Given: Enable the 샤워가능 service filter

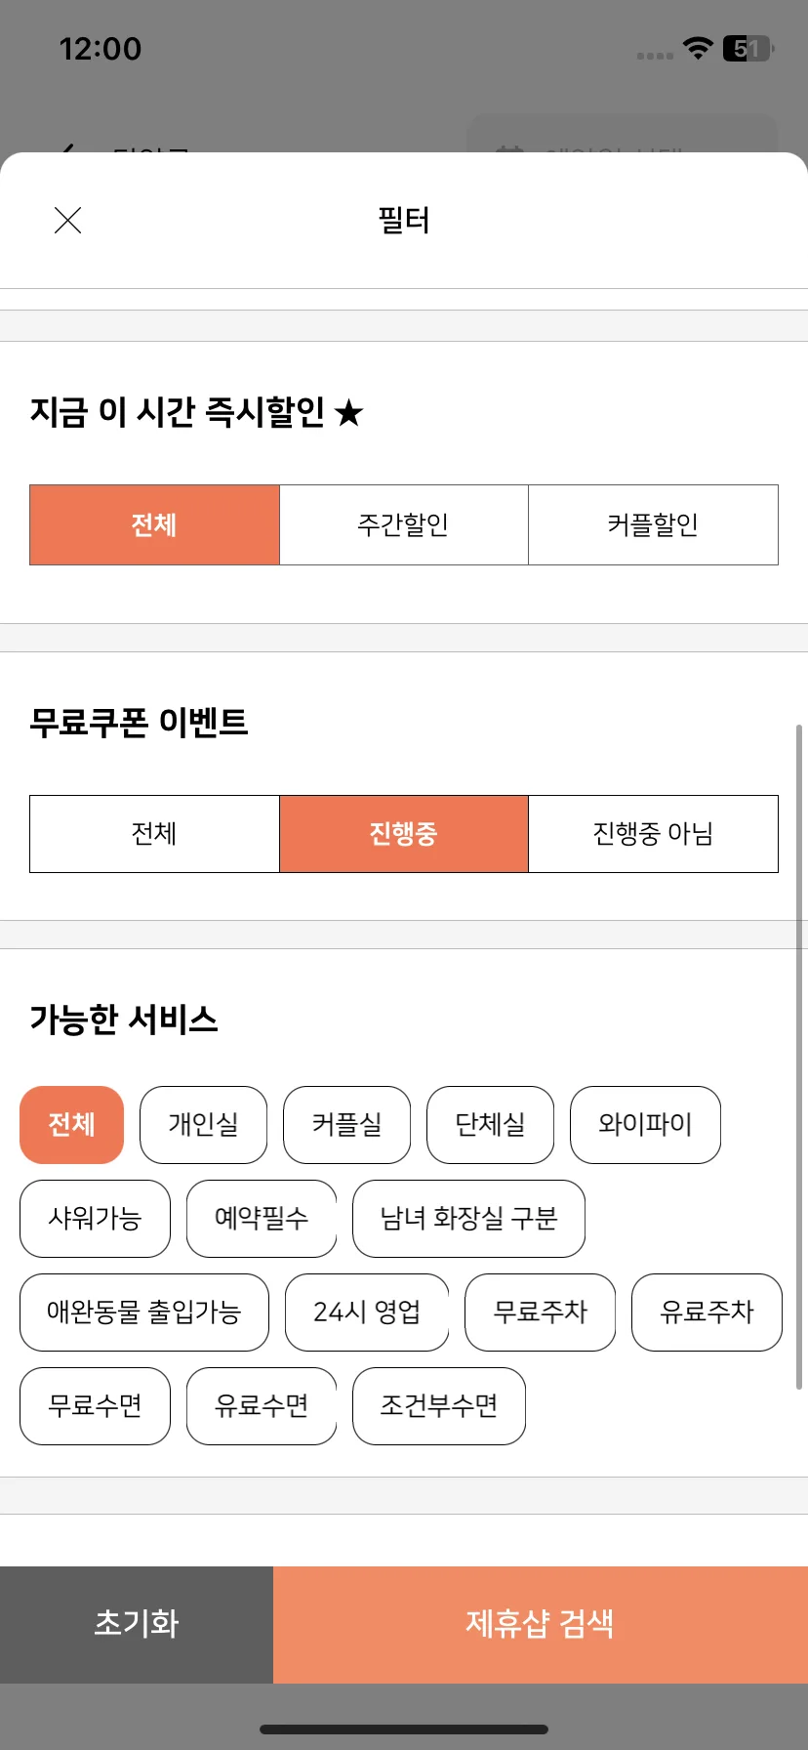Looking at the screenshot, I should (x=95, y=1219).
